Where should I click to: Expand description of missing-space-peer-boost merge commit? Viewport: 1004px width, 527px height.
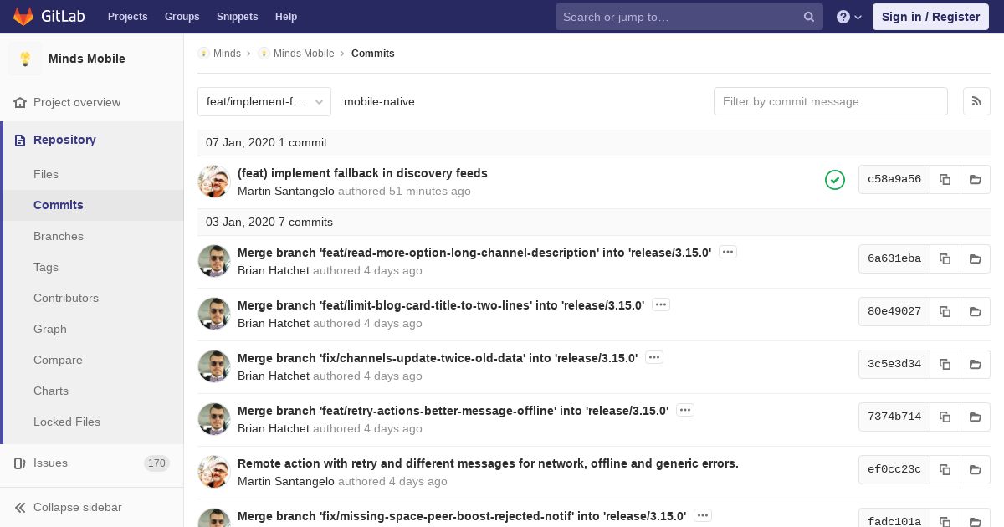703,515
